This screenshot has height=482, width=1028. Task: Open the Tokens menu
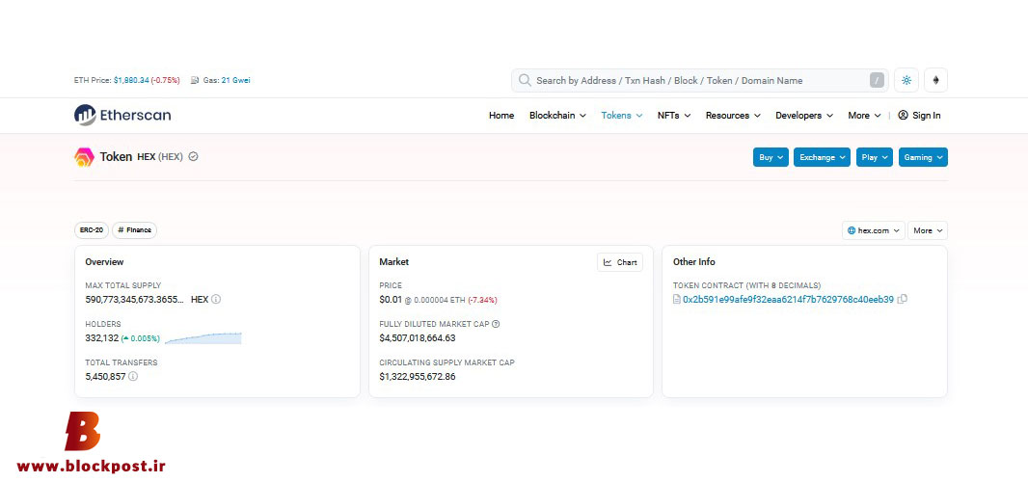tap(621, 116)
